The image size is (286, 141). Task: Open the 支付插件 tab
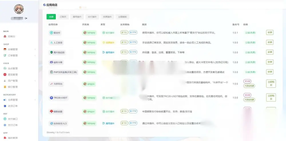pyautogui.click(x=92, y=17)
